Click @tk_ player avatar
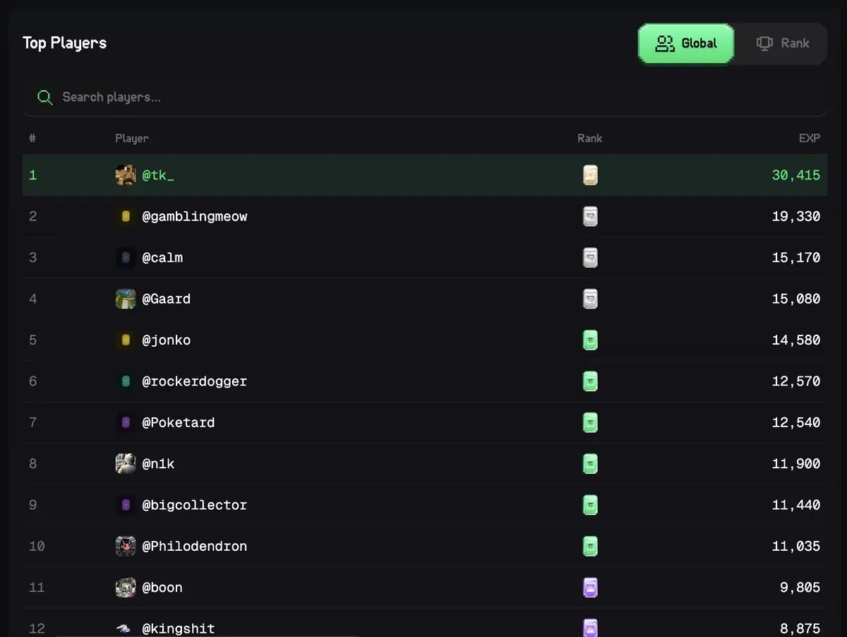The image size is (847, 637). click(126, 175)
